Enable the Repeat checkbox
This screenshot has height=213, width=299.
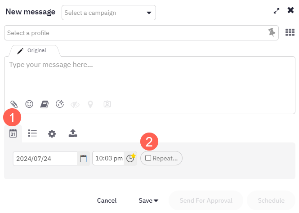tap(148, 158)
